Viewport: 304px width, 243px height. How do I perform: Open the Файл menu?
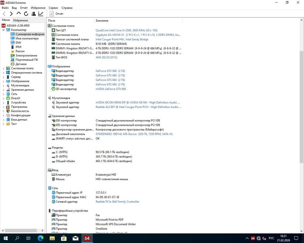point(5,8)
